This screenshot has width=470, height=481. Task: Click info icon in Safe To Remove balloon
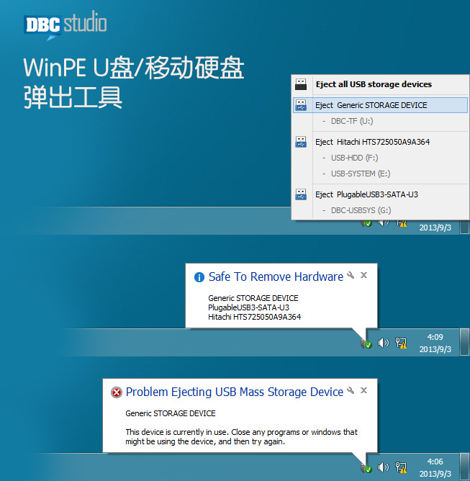tap(199, 277)
